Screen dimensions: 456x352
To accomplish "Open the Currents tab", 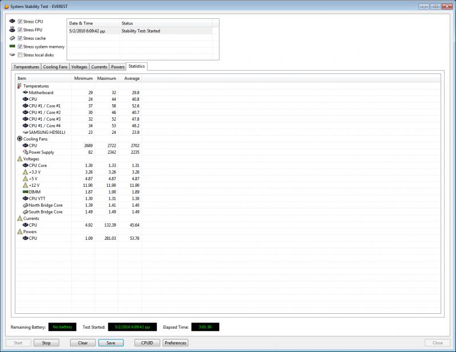I will (x=99, y=67).
